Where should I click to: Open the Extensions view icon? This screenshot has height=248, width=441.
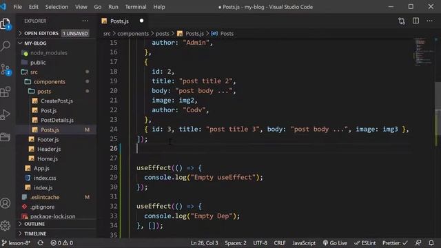pyautogui.click(x=6, y=92)
